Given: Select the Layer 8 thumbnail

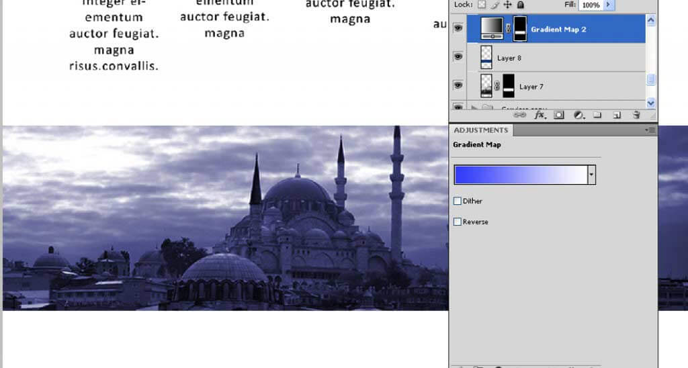Looking at the screenshot, I should click(x=486, y=58).
